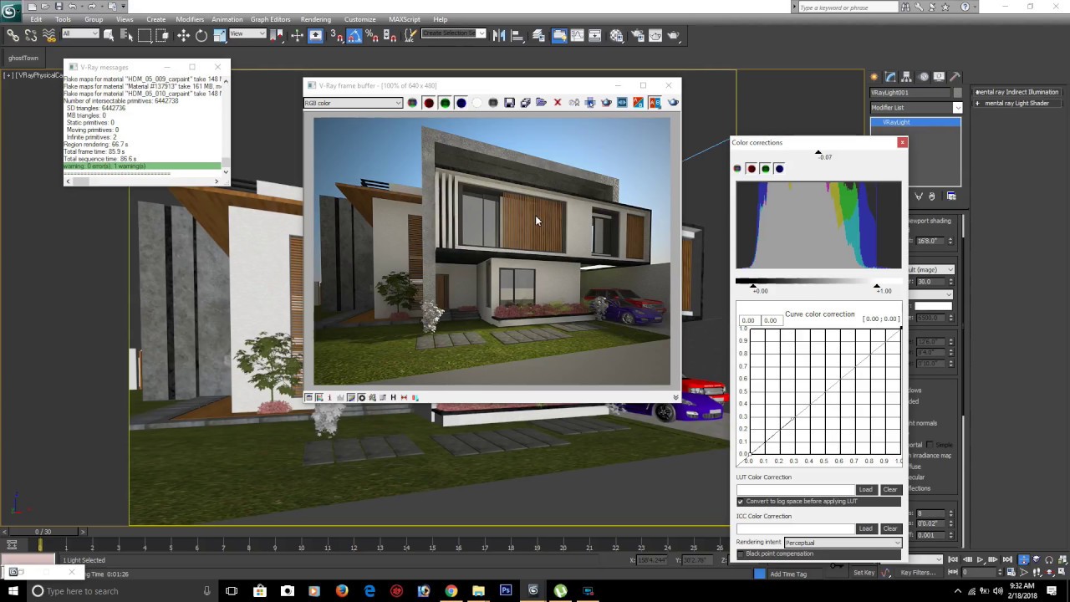Image resolution: width=1070 pixels, height=602 pixels.
Task: Click Load button for LUT Color Correction
Action: 866,490
